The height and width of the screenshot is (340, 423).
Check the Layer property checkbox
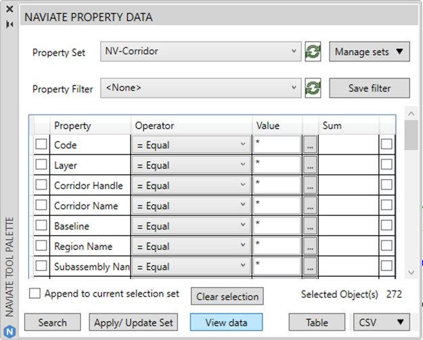pyautogui.click(x=41, y=164)
